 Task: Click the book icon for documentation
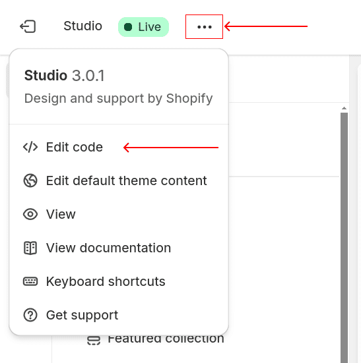click(x=30, y=248)
